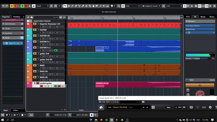Click the 0:00:43.578 left locator field
Screen dimensions: 217x122
[58, 115]
